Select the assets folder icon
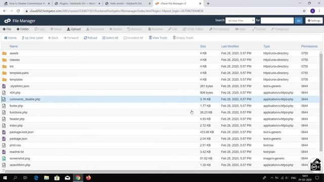Screen dimensions: 324x182 pos(5,53)
